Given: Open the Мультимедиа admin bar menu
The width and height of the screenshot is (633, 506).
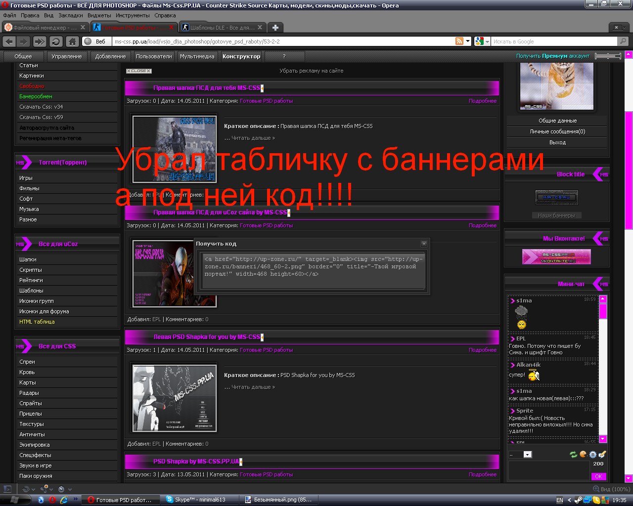Looking at the screenshot, I should (197, 56).
